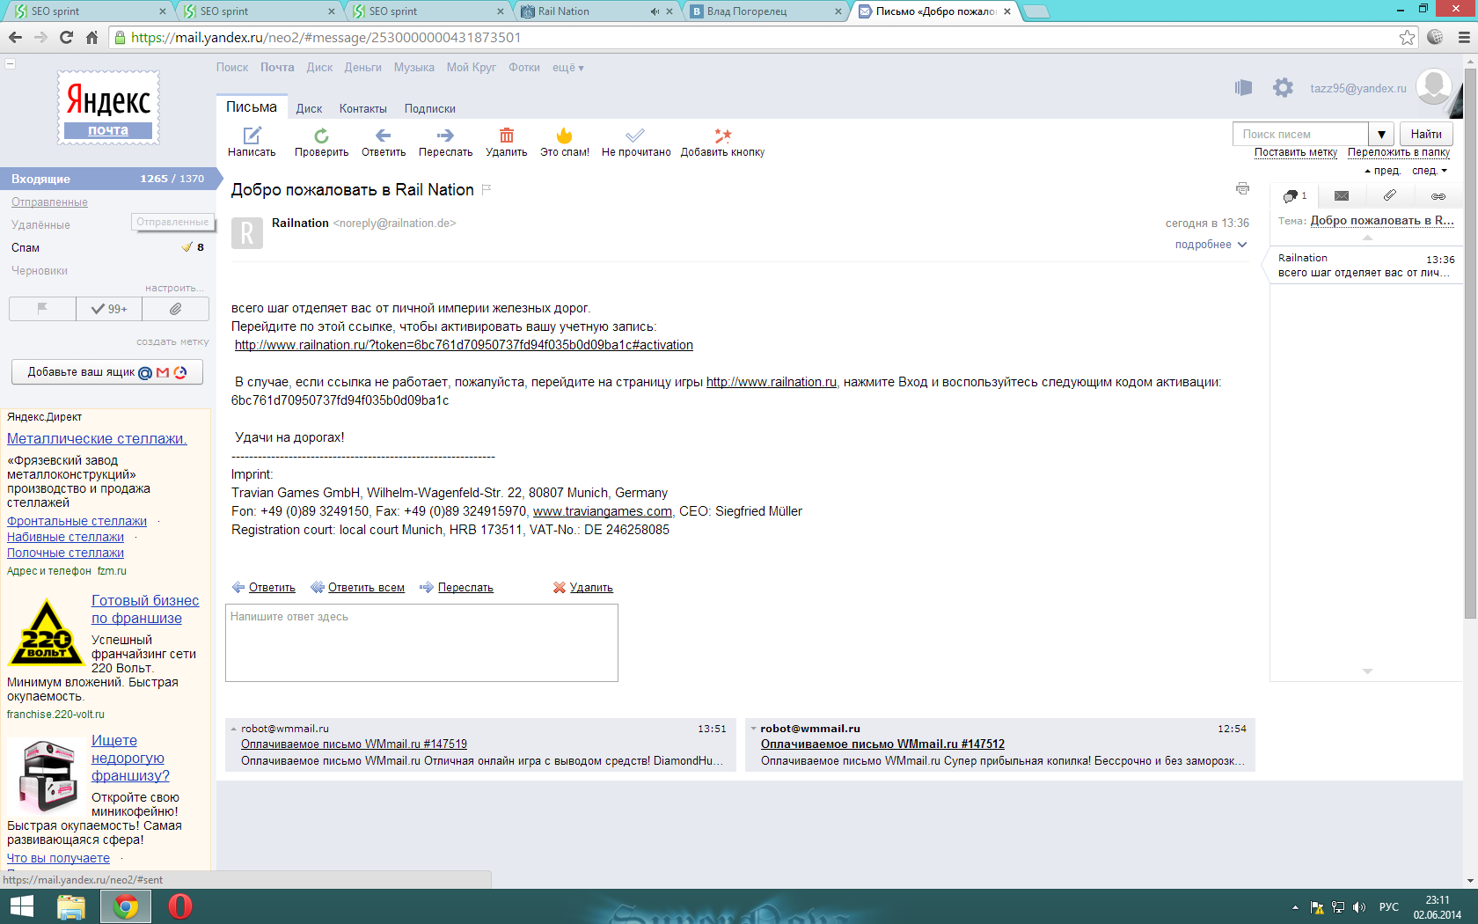
Task: Clean Spam folder with broom icon
Action: 187,247
